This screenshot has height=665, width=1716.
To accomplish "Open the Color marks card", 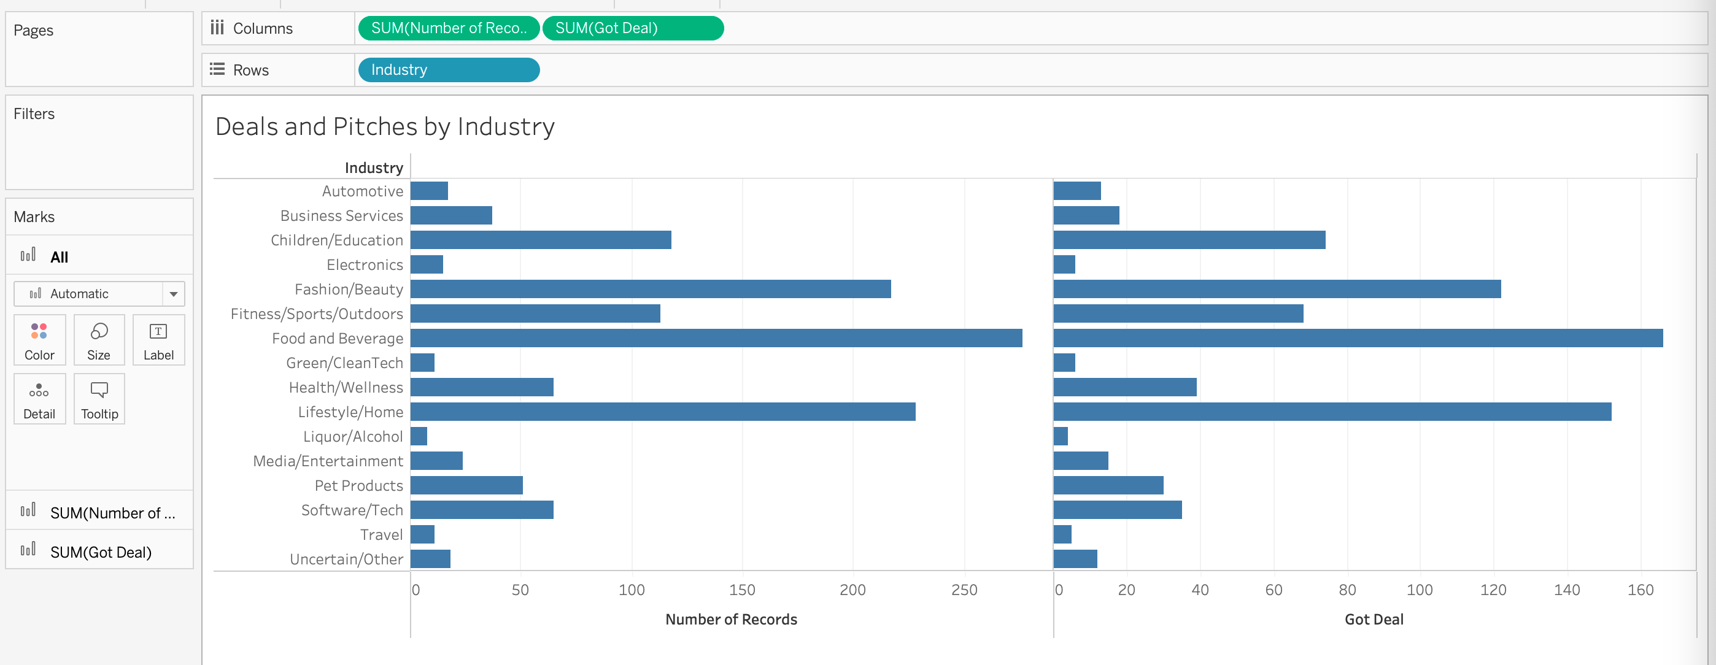I will point(39,340).
